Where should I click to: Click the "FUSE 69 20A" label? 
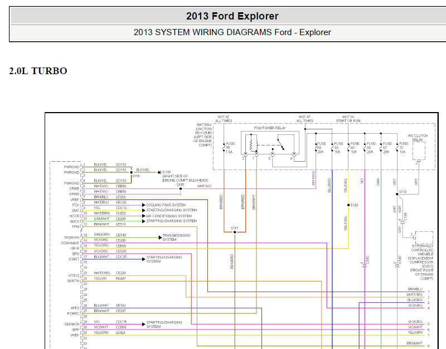click(x=321, y=148)
